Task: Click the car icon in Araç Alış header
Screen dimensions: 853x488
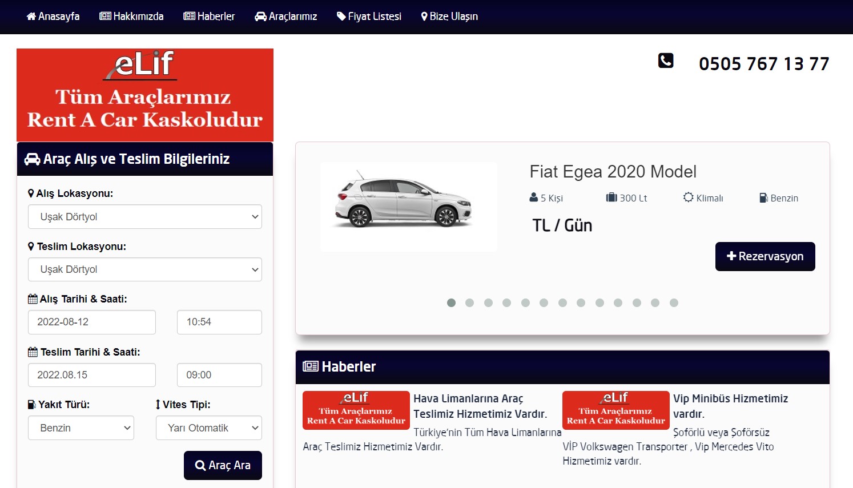Action: tap(32, 159)
